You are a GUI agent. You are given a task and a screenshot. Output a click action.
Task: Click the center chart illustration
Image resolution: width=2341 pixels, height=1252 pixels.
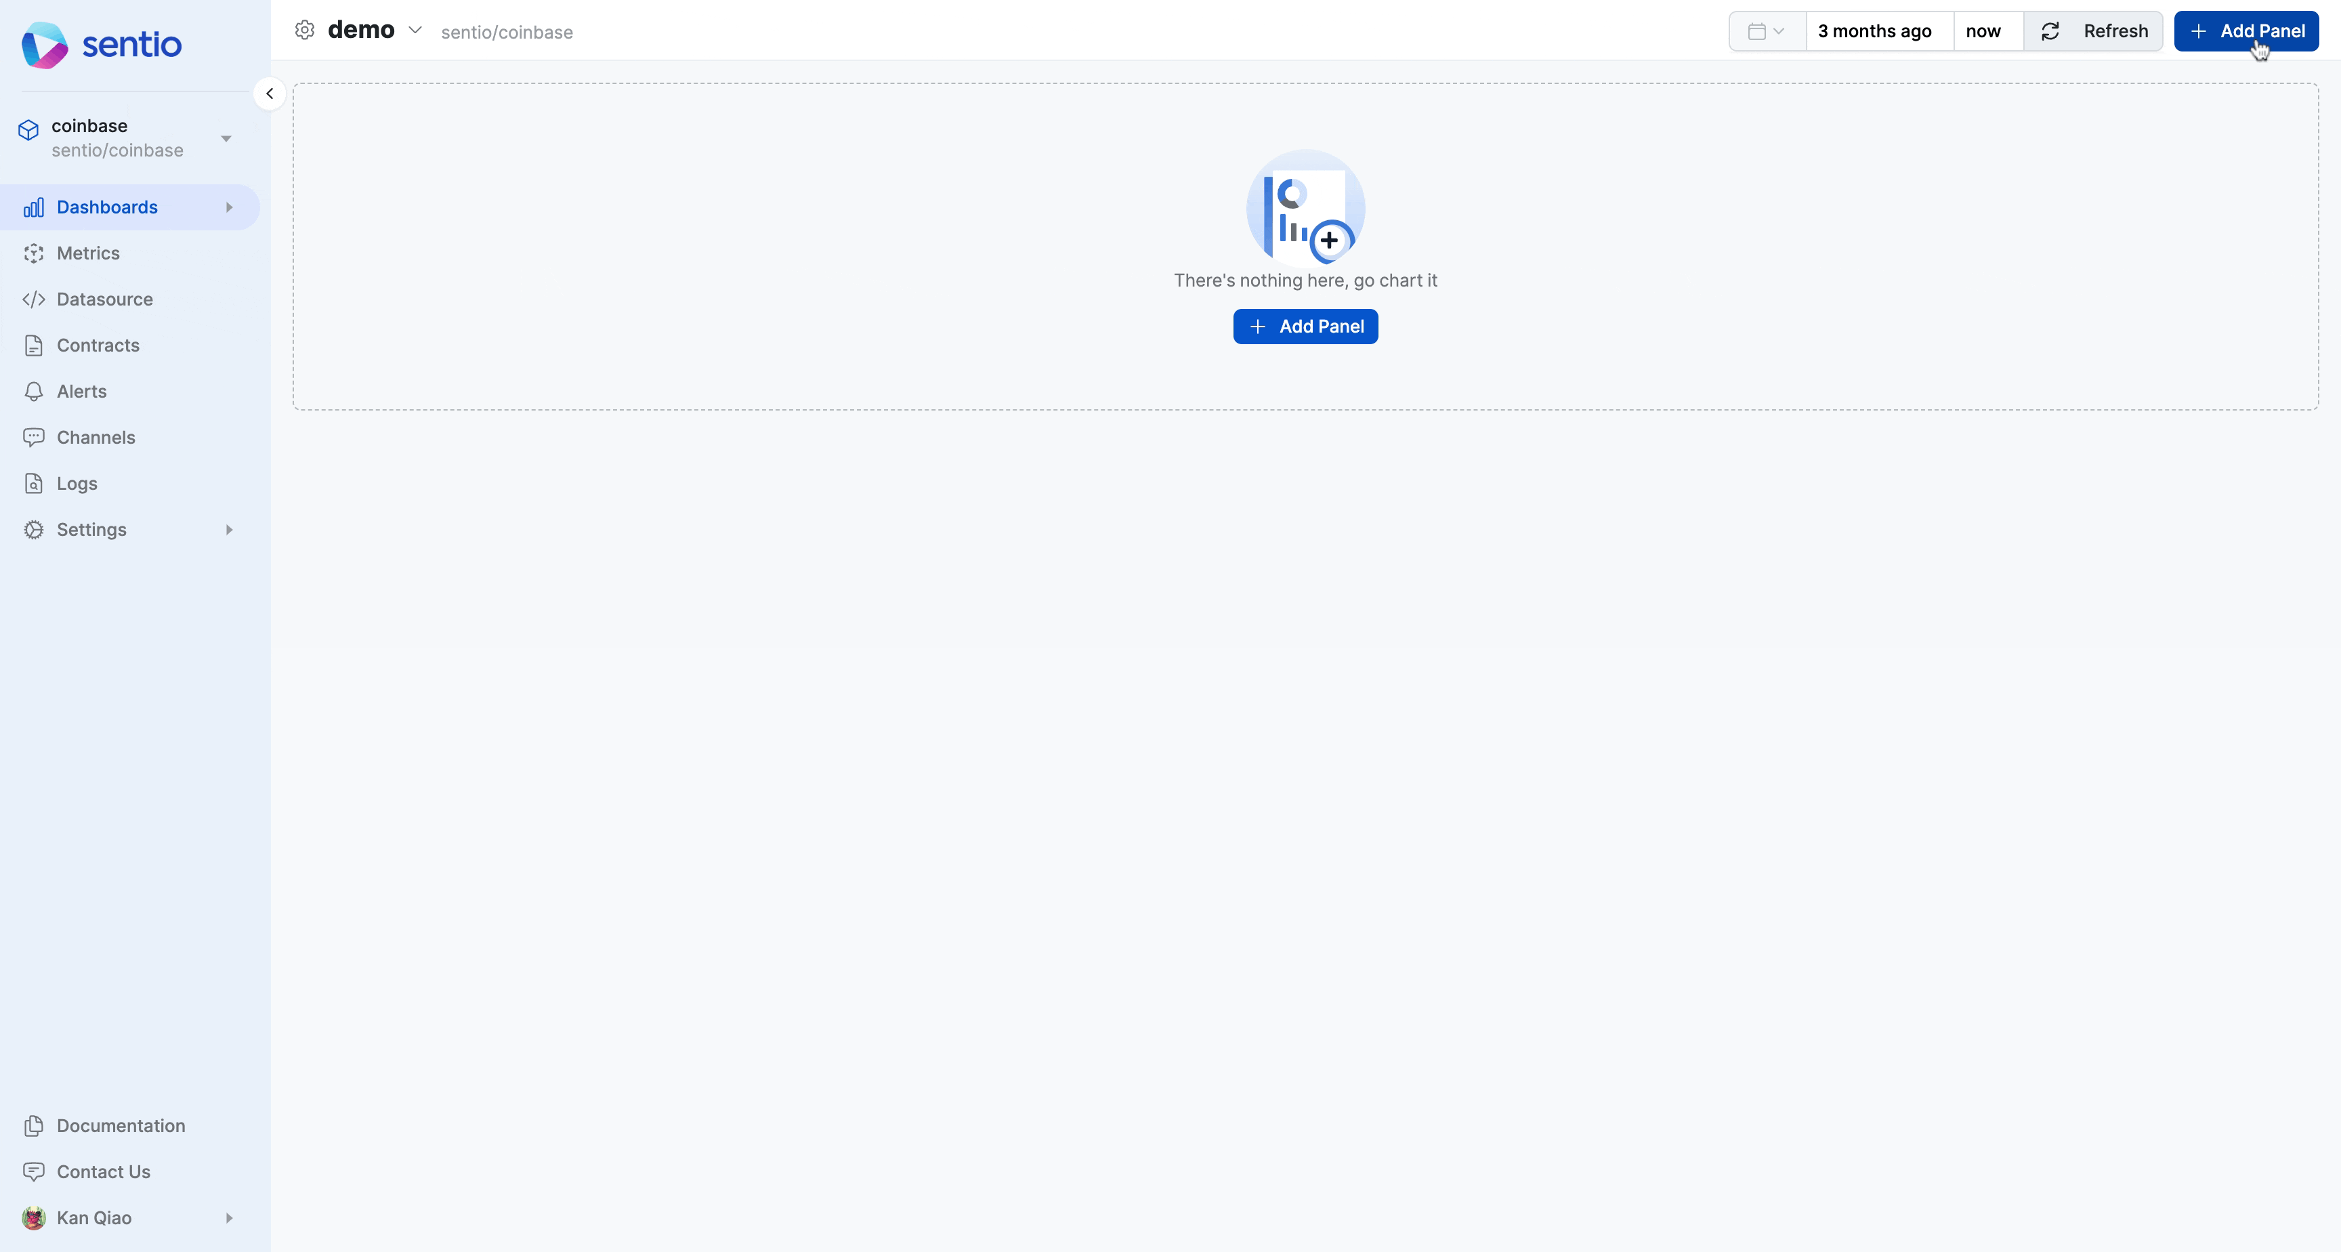point(1305,208)
